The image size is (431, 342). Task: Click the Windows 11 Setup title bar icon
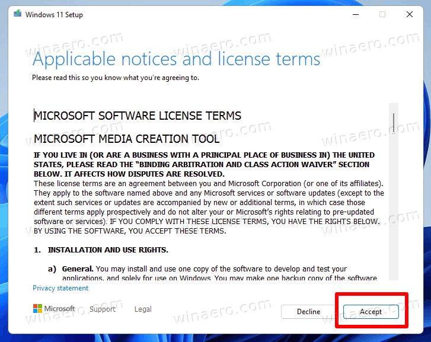click(18, 14)
